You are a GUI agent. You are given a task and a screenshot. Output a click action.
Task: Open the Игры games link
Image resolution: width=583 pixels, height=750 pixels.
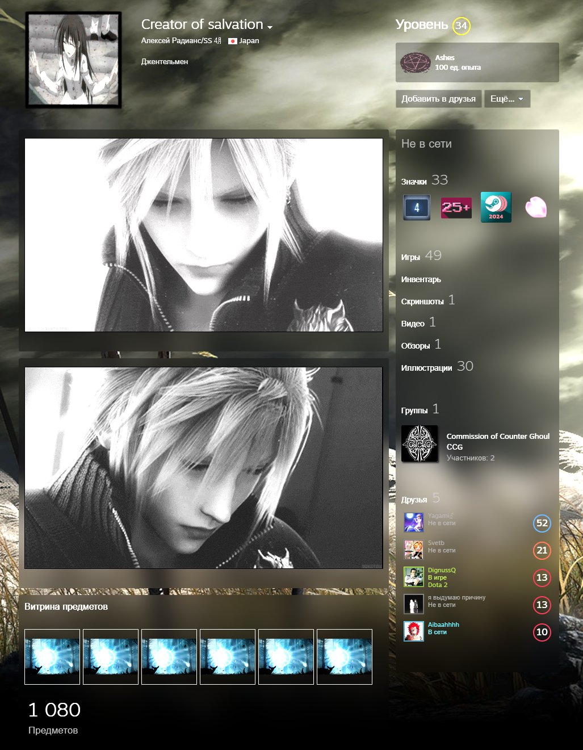point(410,257)
